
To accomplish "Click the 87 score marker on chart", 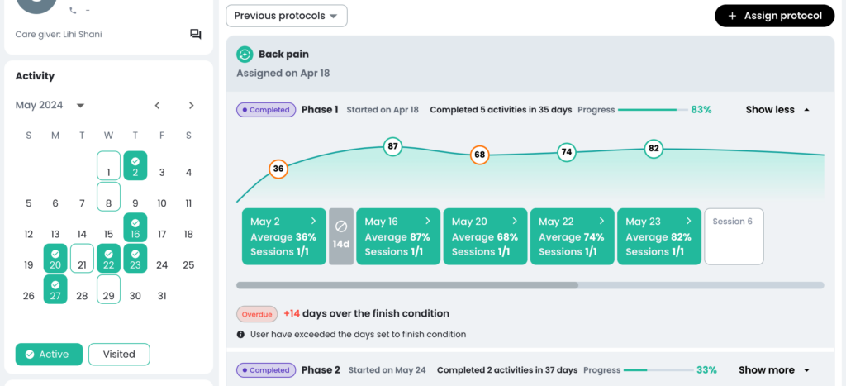I will click(392, 146).
